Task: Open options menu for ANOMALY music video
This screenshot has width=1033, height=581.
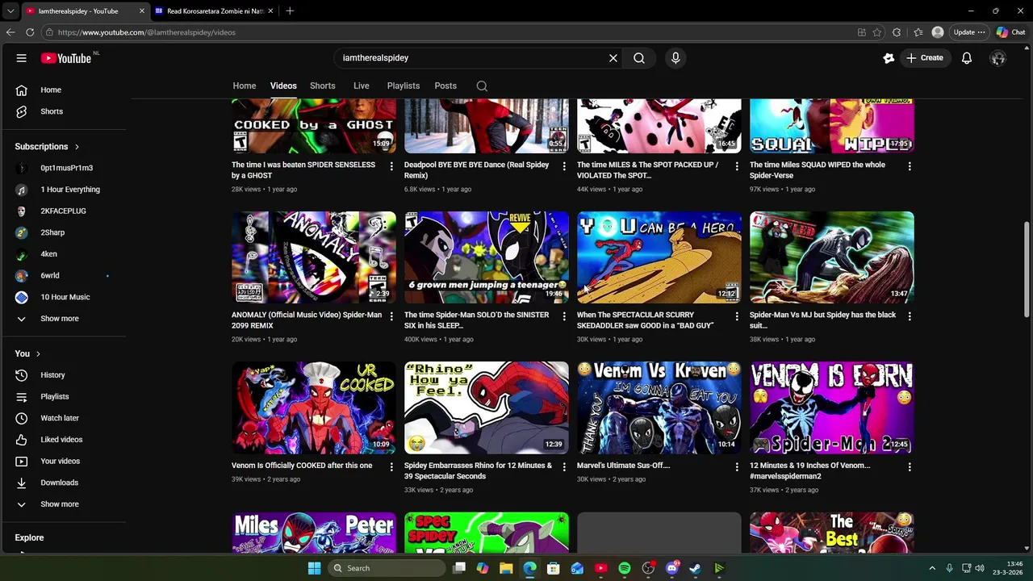Action: point(391,316)
